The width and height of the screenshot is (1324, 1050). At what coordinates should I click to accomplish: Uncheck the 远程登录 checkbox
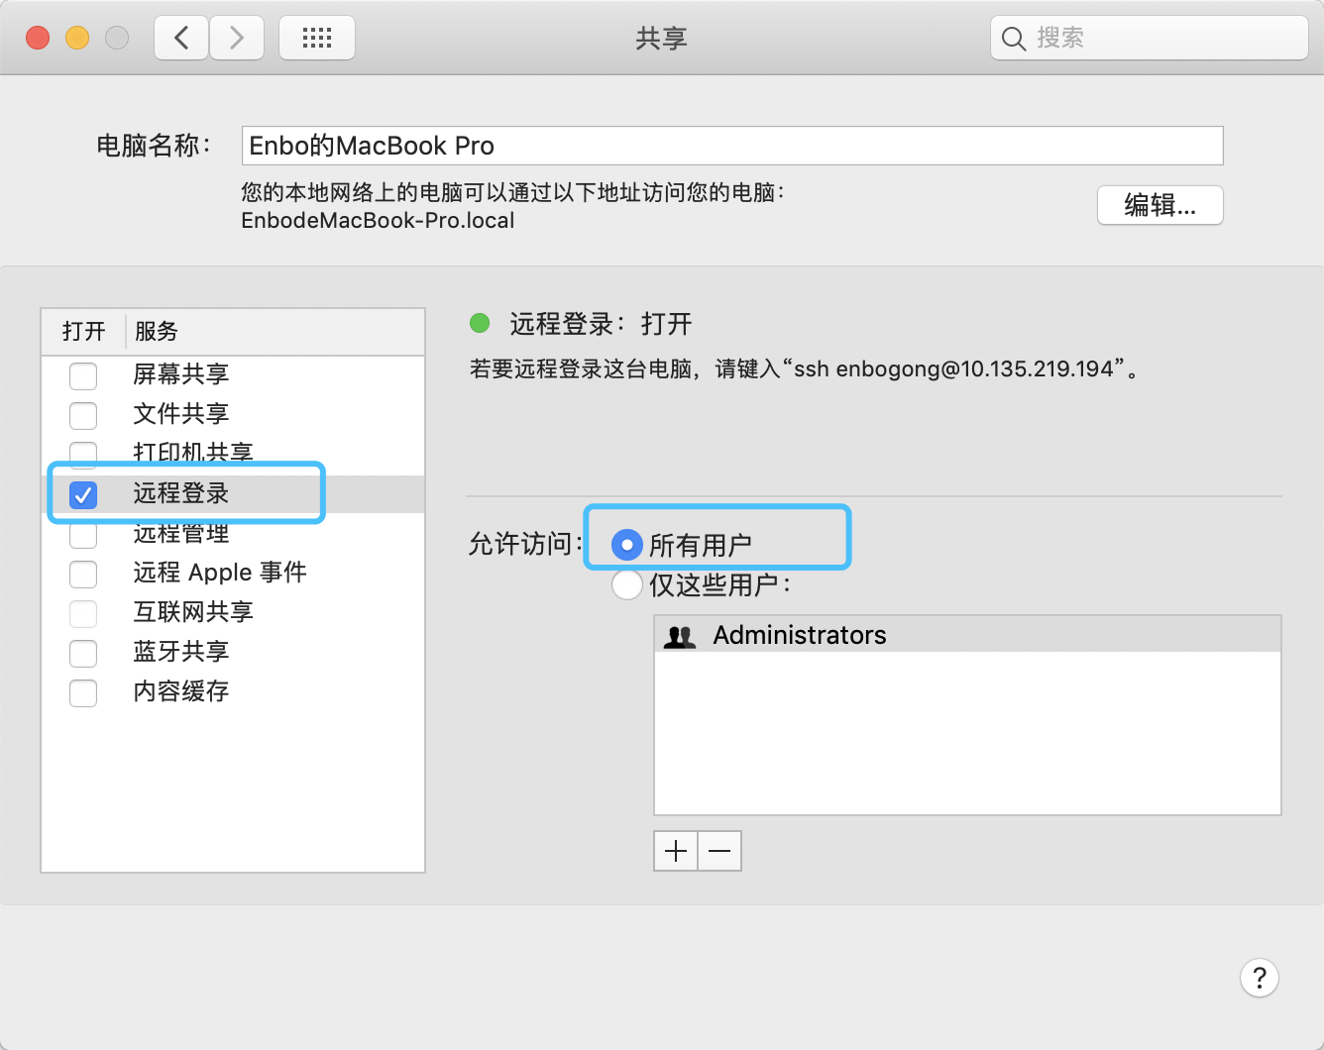(83, 494)
